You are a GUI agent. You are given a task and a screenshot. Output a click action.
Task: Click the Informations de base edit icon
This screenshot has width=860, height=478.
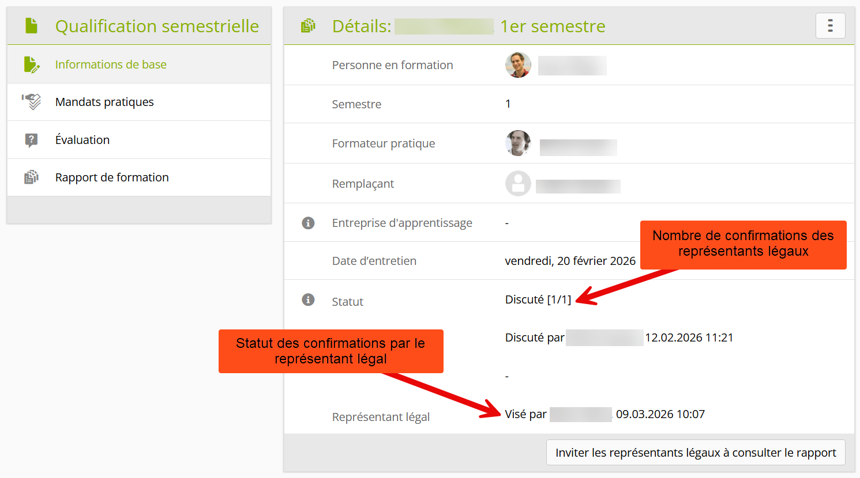[x=32, y=65]
